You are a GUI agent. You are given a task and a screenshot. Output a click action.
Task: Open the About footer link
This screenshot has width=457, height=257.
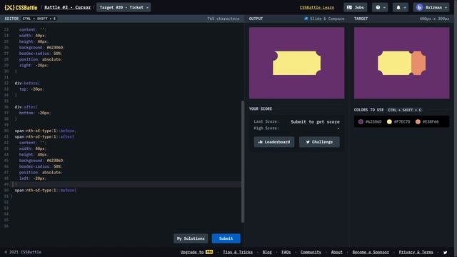(x=336, y=252)
